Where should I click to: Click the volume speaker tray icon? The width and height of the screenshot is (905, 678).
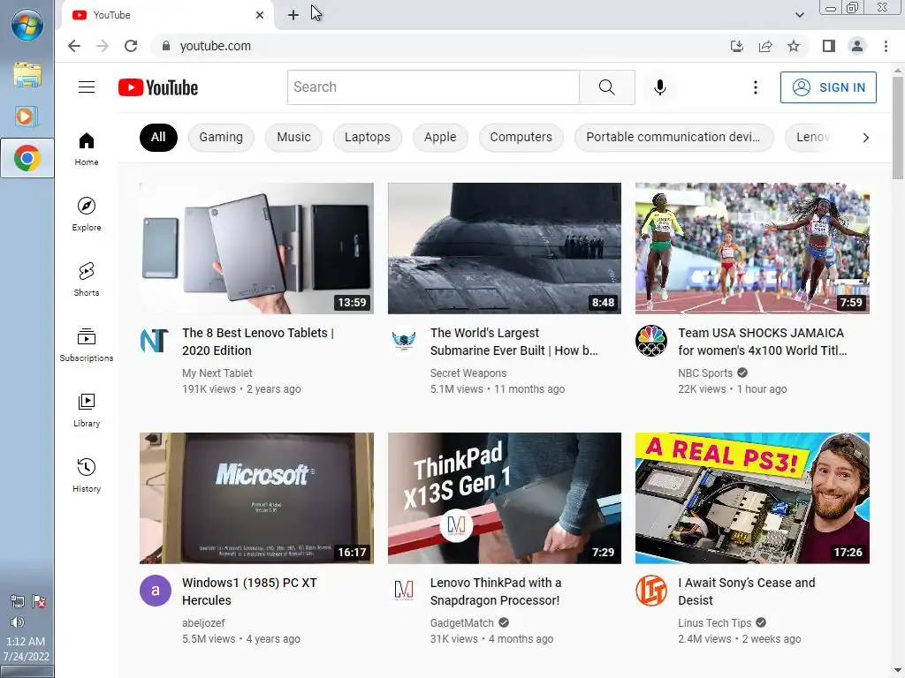click(18, 622)
